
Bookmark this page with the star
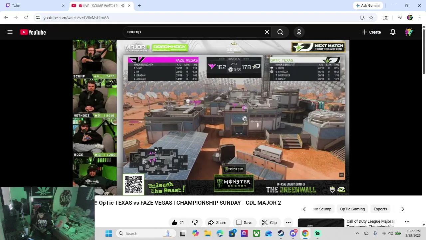click(x=371, y=18)
